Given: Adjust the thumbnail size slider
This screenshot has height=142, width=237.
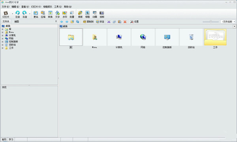Looking at the screenshot, I should [x=211, y=22].
